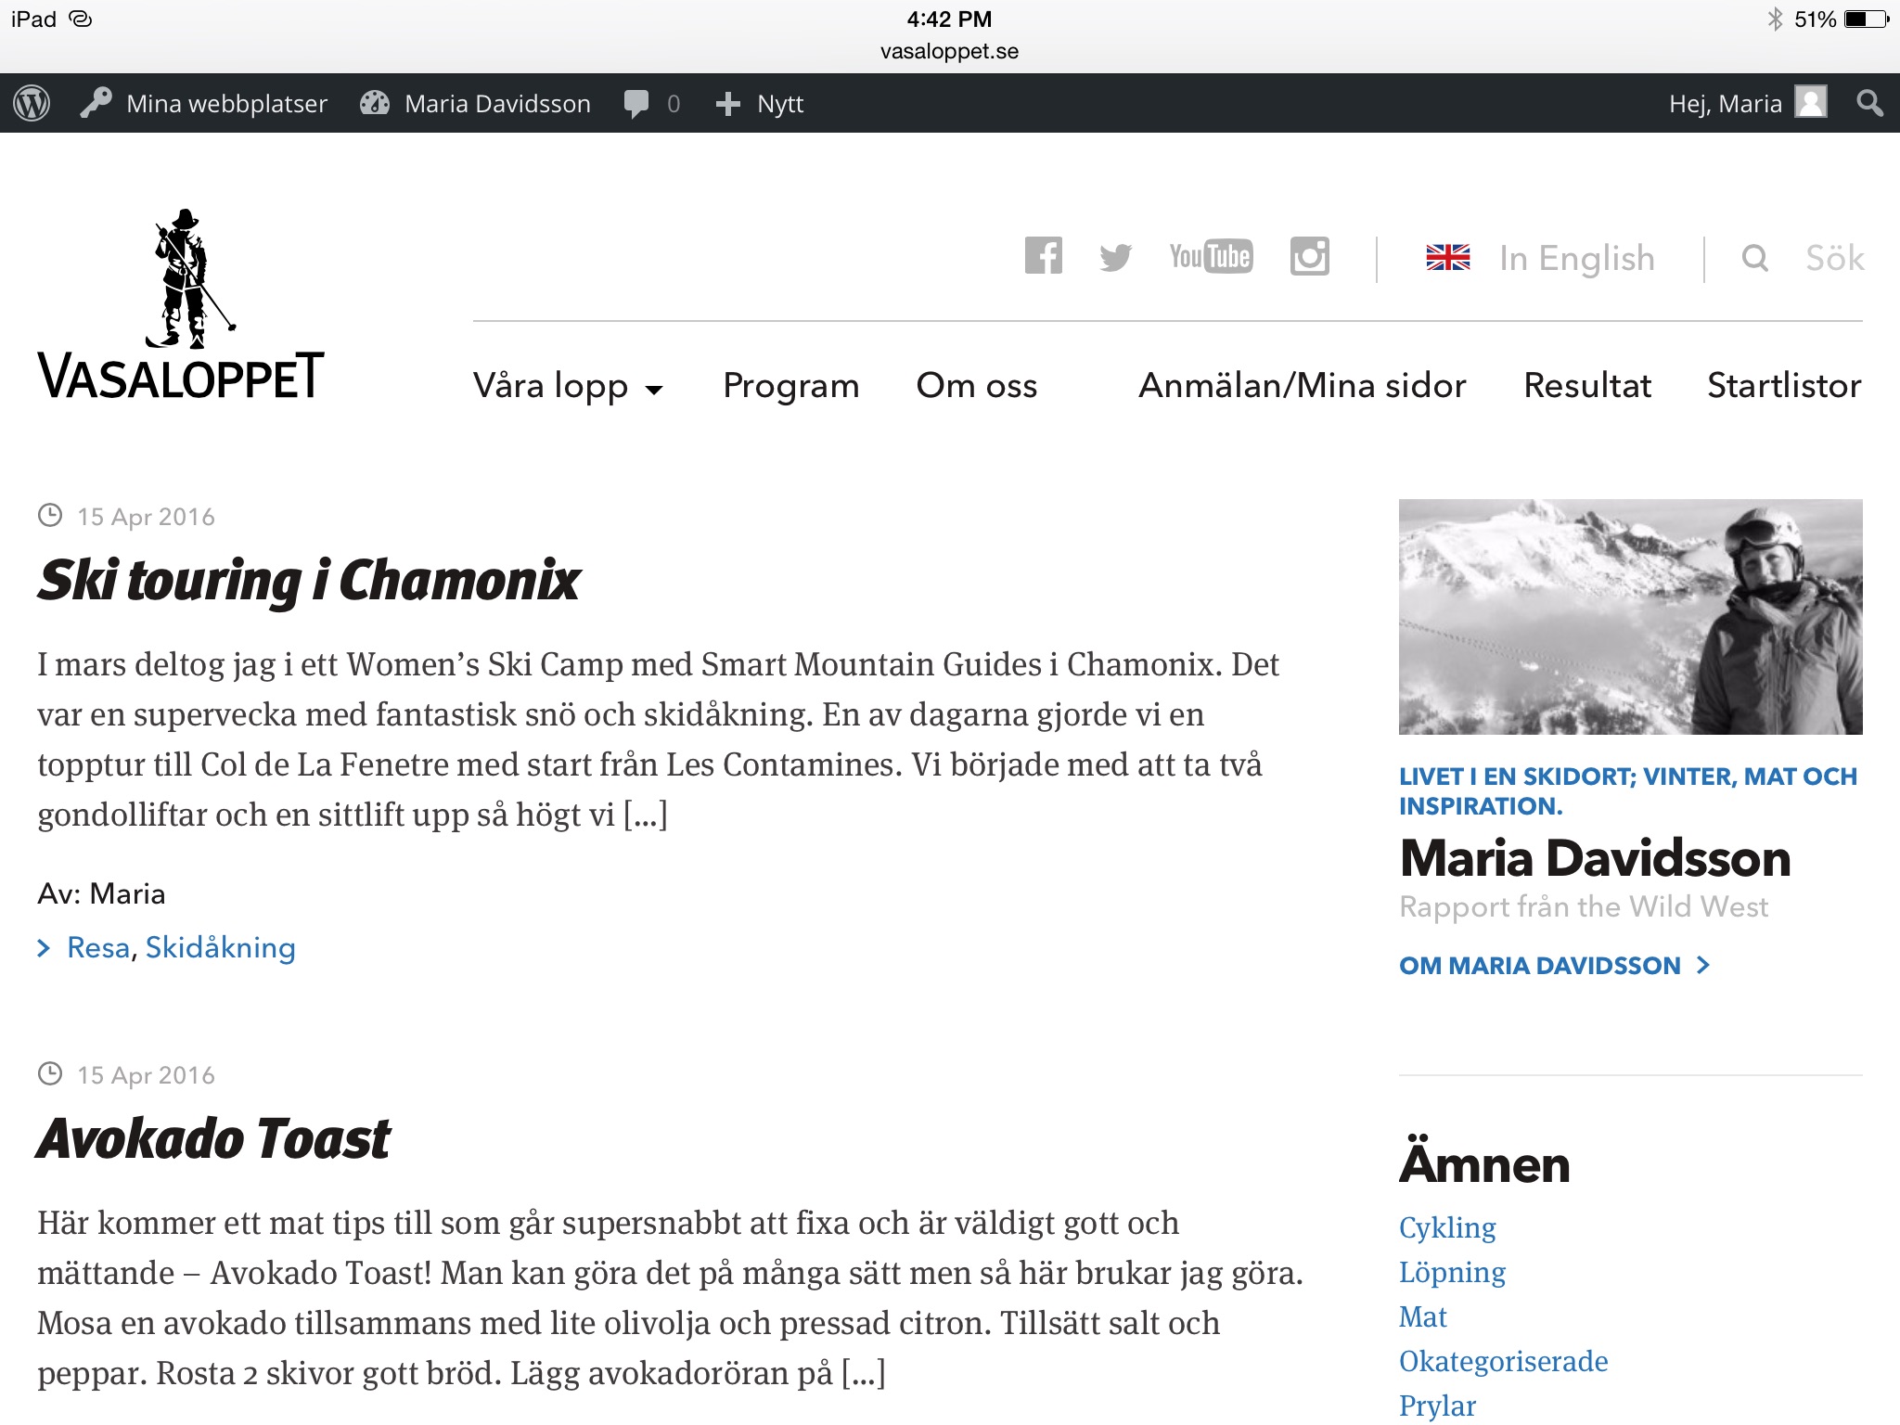Open the Resultat page

click(1587, 385)
